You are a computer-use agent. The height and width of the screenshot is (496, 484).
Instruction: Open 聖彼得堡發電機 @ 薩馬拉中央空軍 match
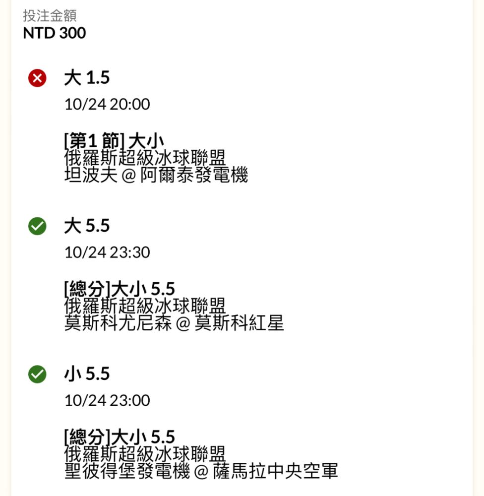[201, 471]
